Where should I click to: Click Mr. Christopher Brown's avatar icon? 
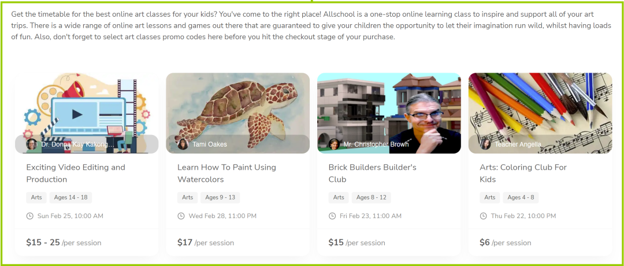point(333,144)
